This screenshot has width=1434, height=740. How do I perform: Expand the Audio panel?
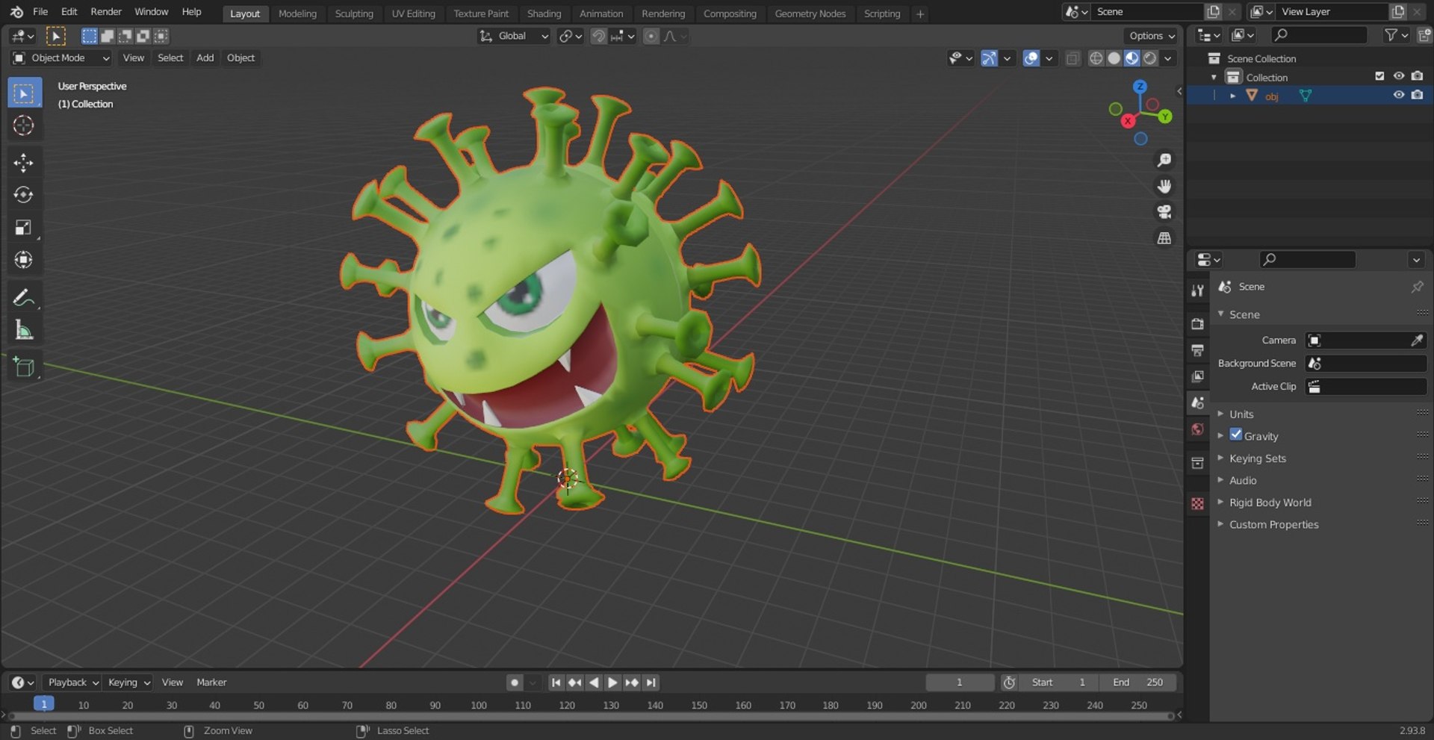click(x=1242, y=480)
